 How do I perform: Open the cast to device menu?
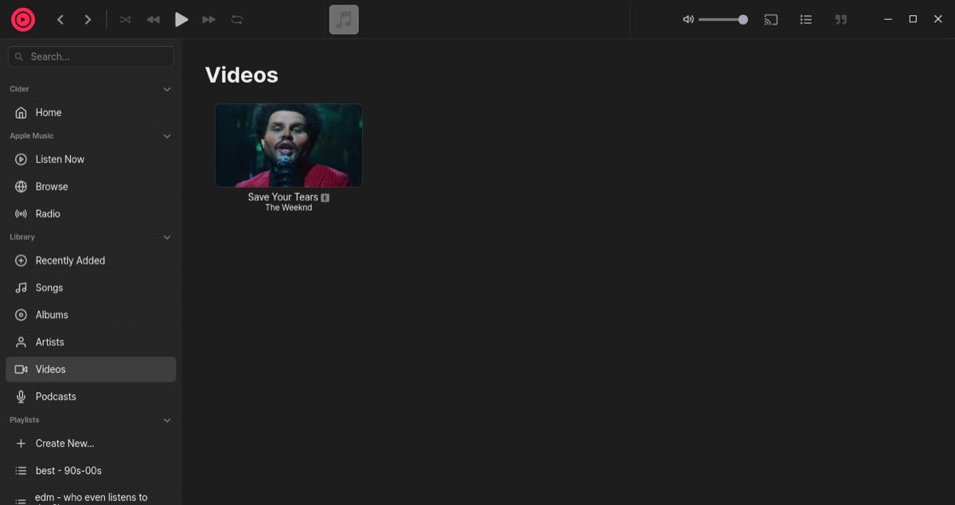tap(771, 20)
